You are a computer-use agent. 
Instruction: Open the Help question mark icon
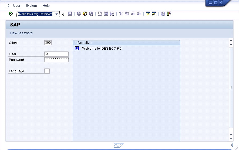pos(163,14)
